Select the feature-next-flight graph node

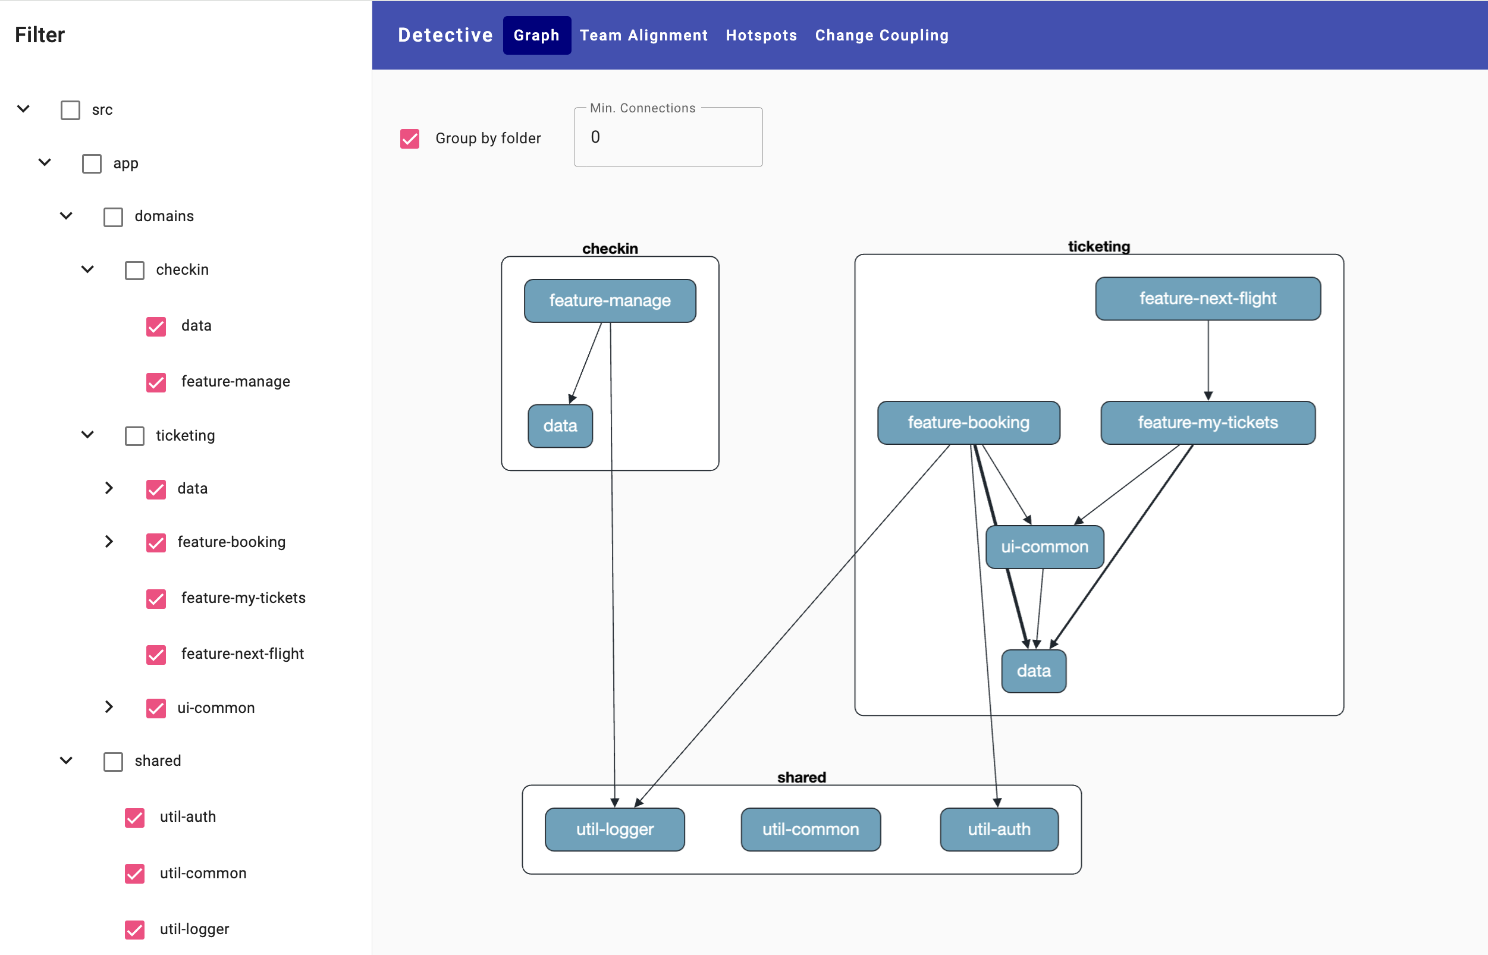click(1207, 299)
